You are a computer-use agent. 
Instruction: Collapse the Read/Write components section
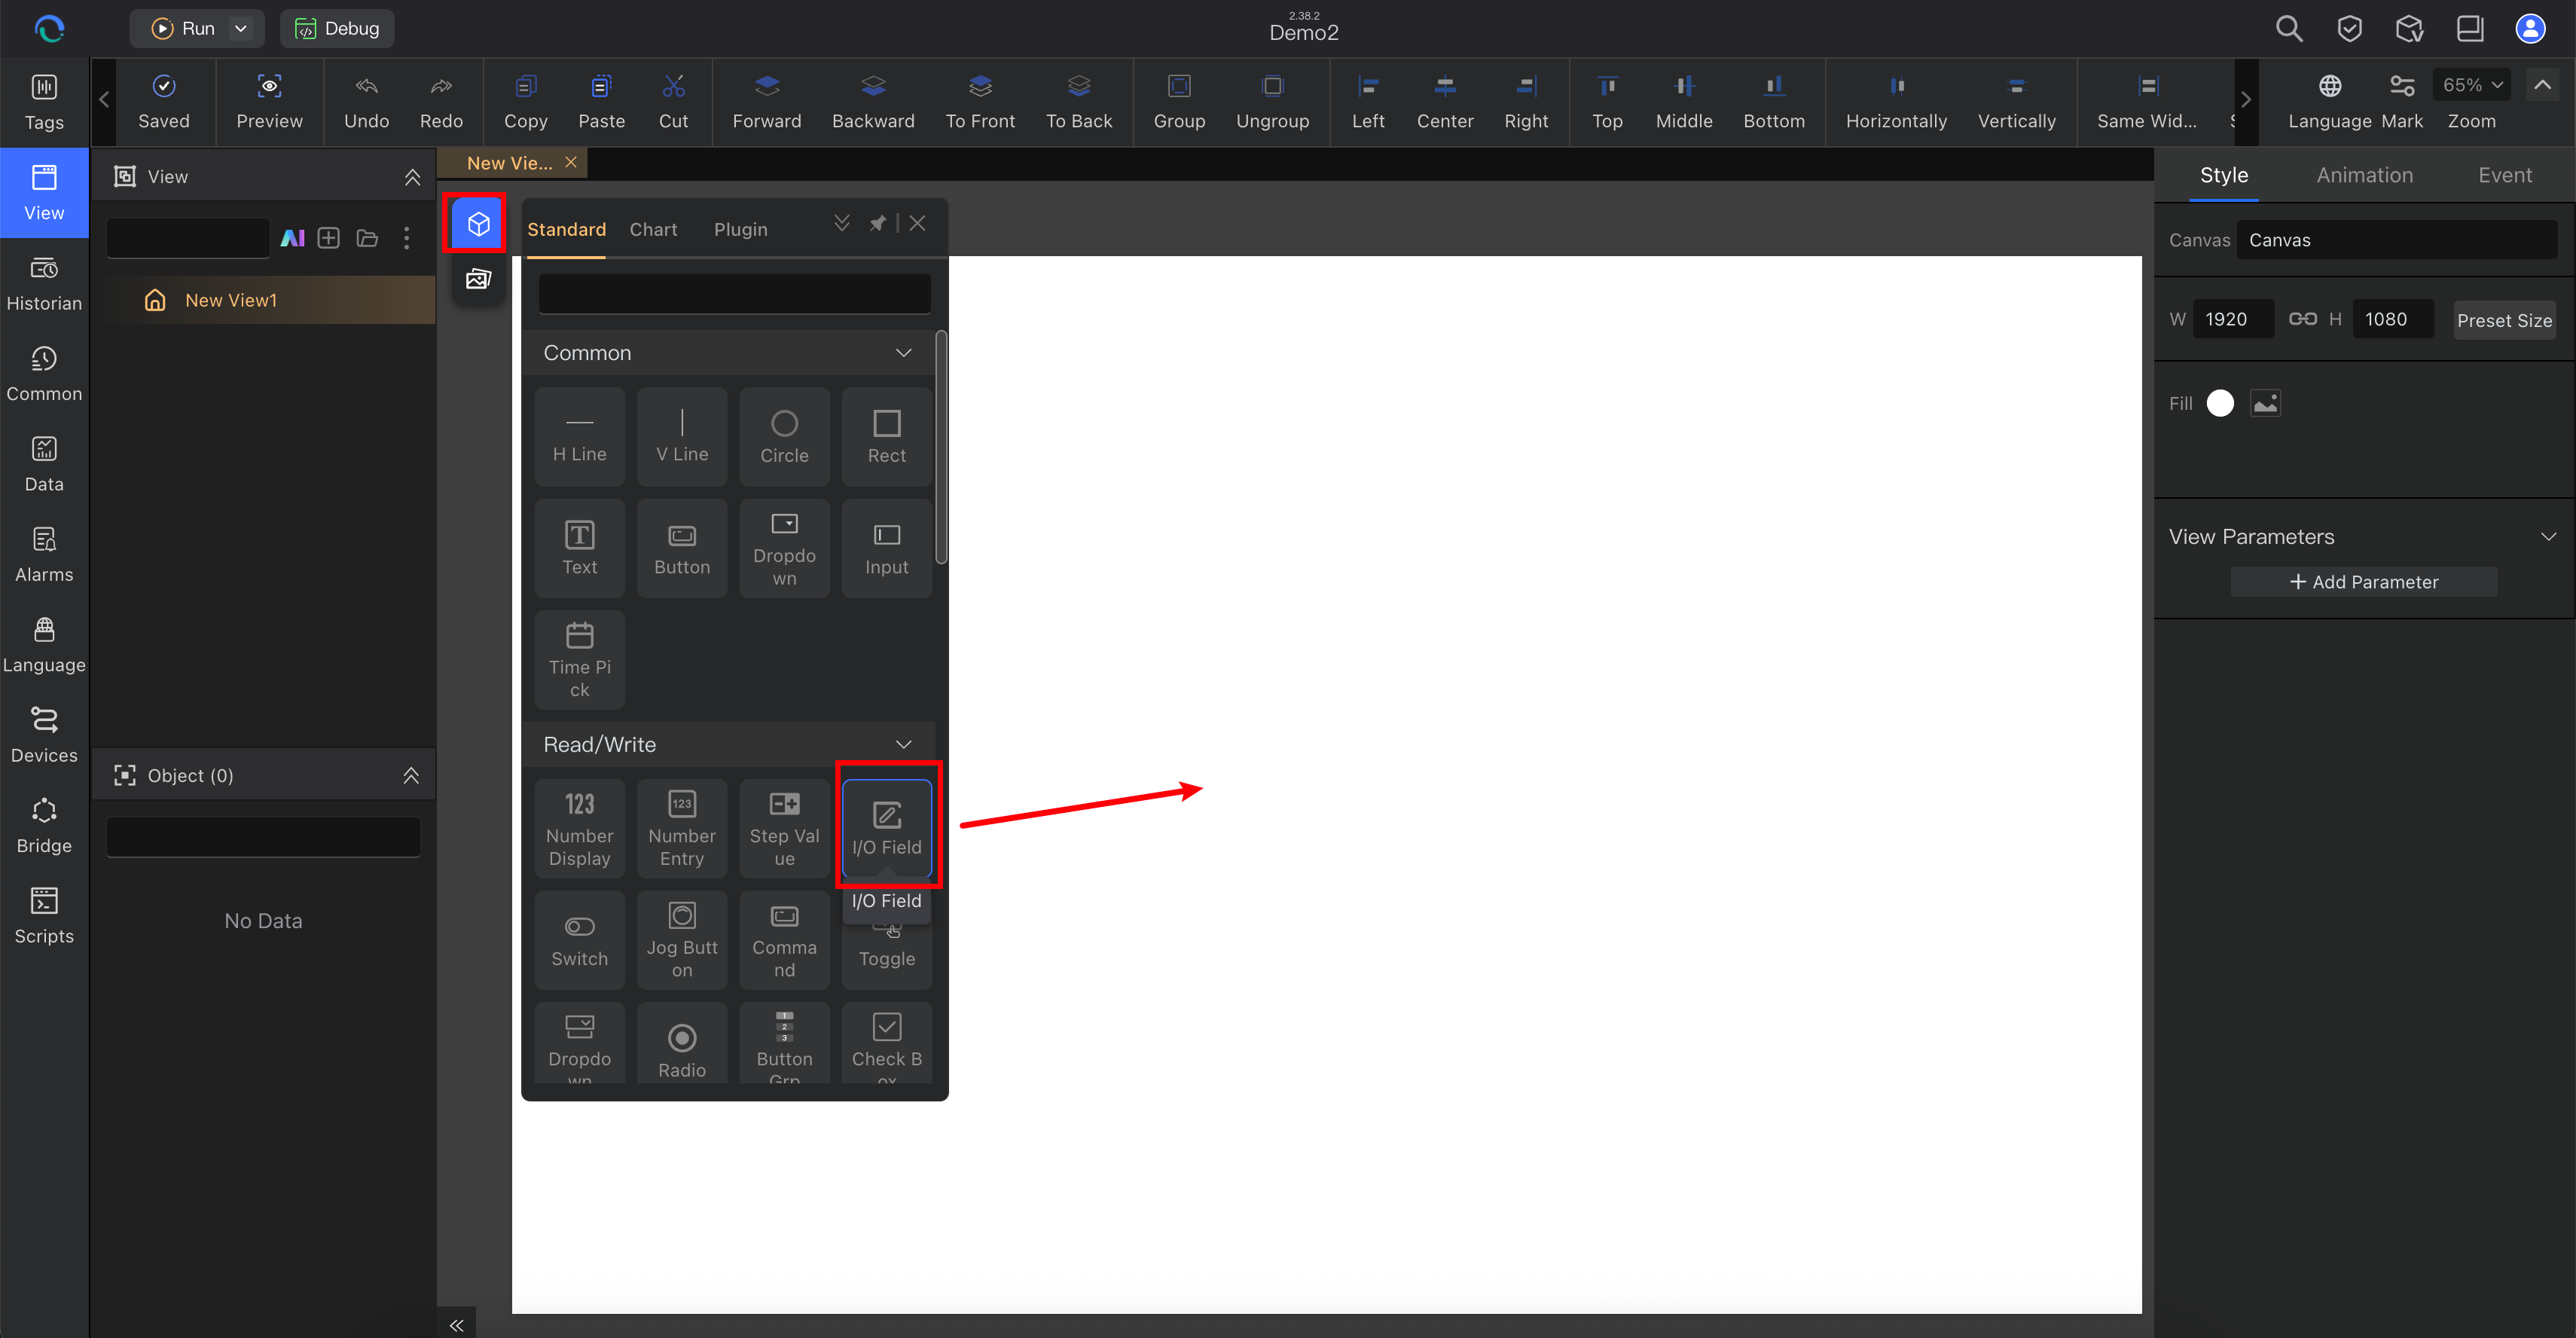pos(904,744)
